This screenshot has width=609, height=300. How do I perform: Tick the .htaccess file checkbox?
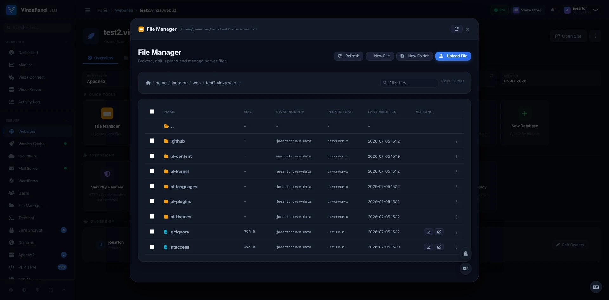pos(152,247)
